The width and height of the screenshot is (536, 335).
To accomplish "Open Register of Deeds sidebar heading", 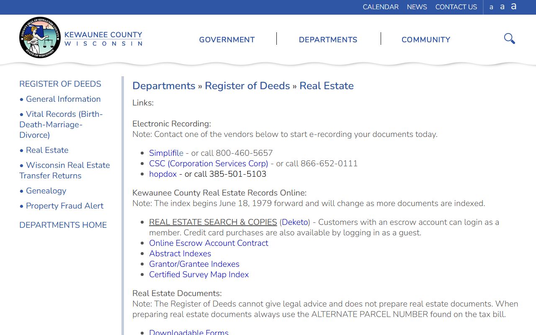I will click(x=60, y=84).
